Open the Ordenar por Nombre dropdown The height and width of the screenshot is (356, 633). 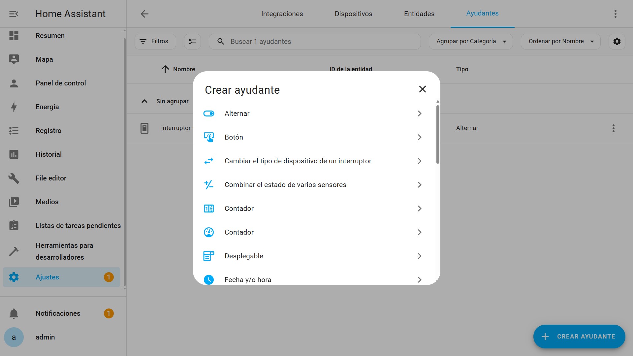click(x=560, y=41)
